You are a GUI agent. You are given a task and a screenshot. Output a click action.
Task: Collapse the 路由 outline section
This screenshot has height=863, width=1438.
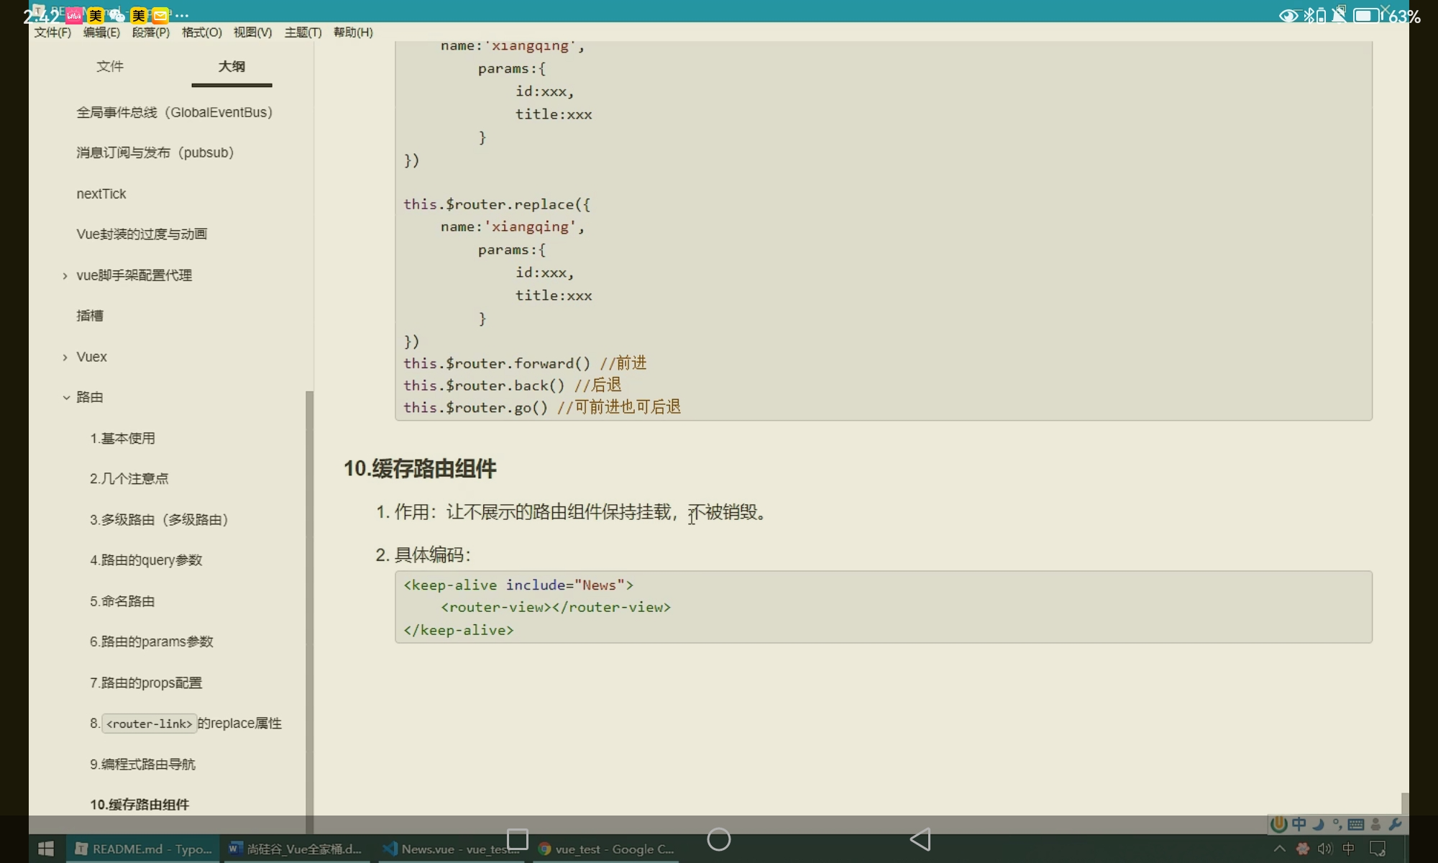pos(65,398)
